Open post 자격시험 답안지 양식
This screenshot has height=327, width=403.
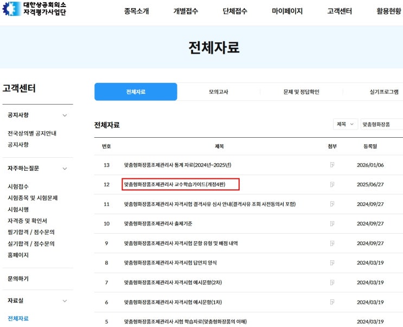tap(170, 262)
